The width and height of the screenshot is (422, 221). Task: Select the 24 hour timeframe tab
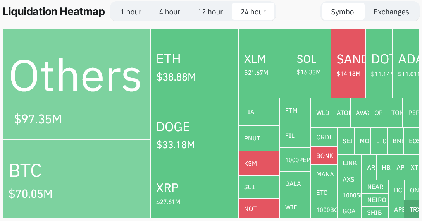click(x=253, y=12)
